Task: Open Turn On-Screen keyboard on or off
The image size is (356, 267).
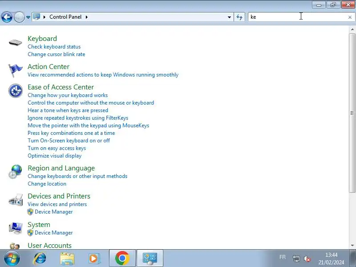Action: tap(69, 141)
